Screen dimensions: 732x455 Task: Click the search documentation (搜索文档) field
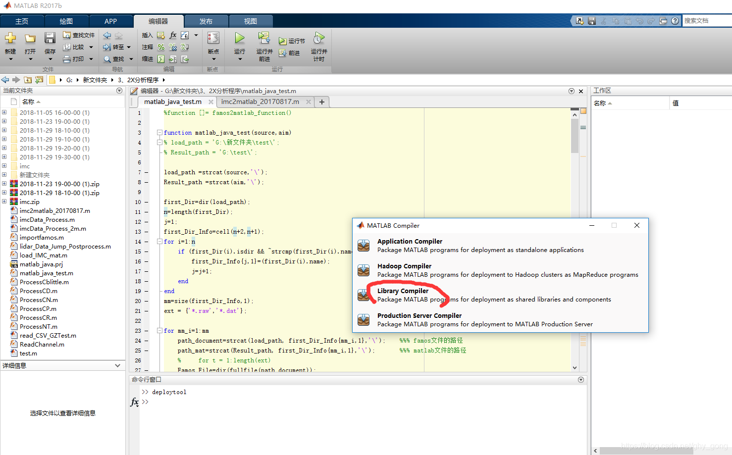[x=707, y=21]
